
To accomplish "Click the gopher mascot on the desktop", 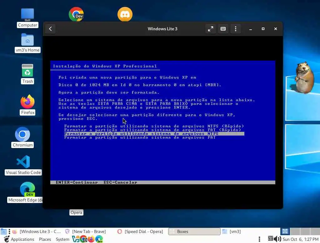I will 304,78.
